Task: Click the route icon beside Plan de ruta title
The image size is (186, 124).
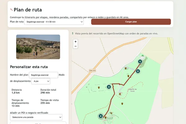Action: coord(11,10)
